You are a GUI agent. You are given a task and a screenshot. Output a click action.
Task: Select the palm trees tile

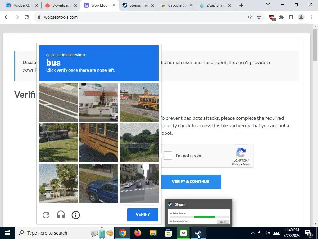coord(58,183)
